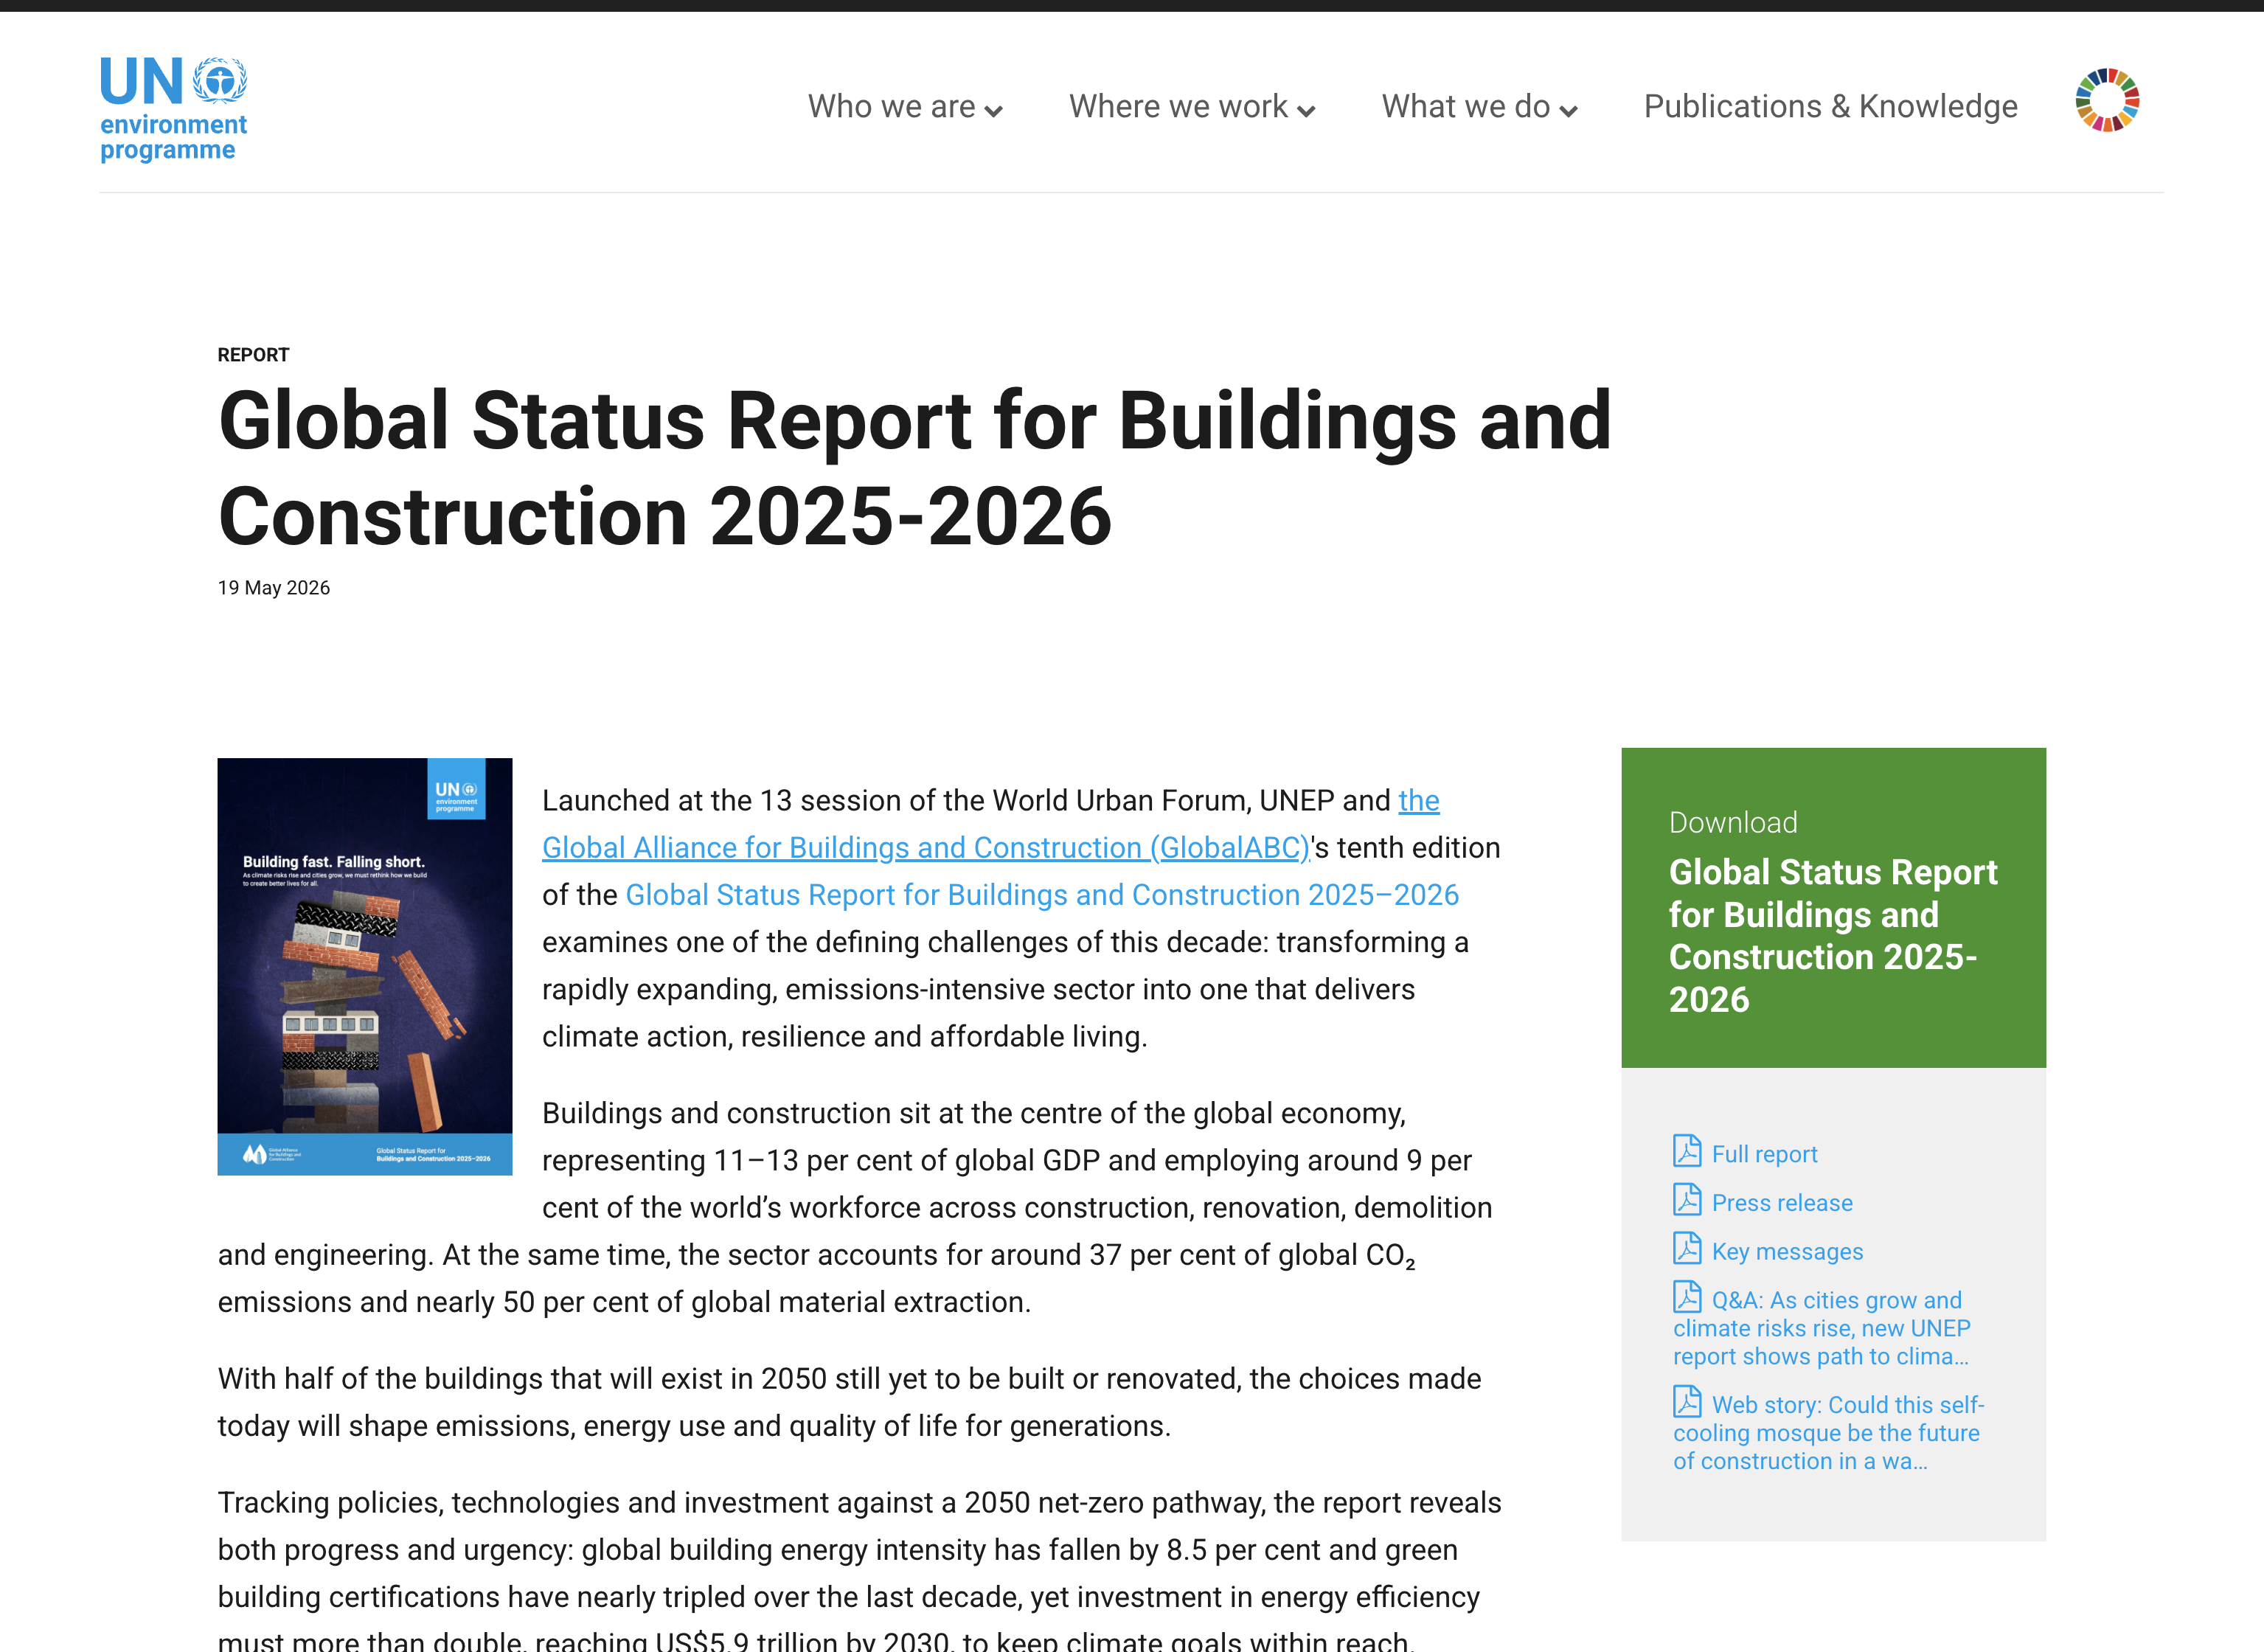
Task: Open the SDG colour wheel icon
Action: coord(2107,100)
